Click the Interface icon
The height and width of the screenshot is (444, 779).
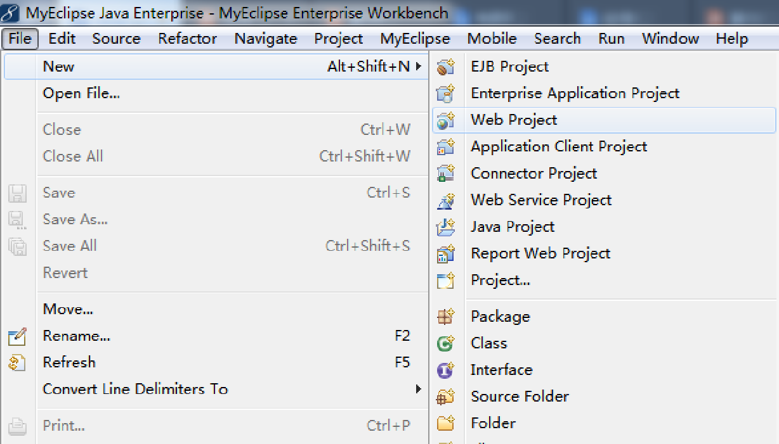446,370
